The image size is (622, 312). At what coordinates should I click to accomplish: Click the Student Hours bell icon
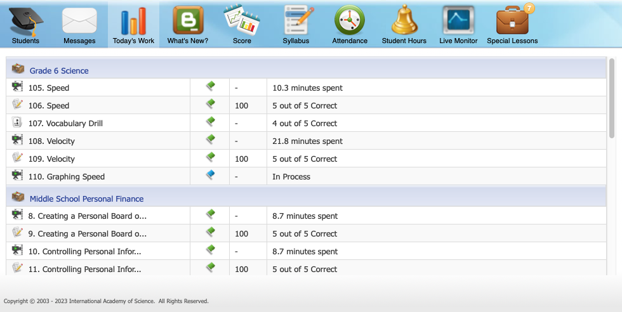pyautogui.click(x=404, y=21)
